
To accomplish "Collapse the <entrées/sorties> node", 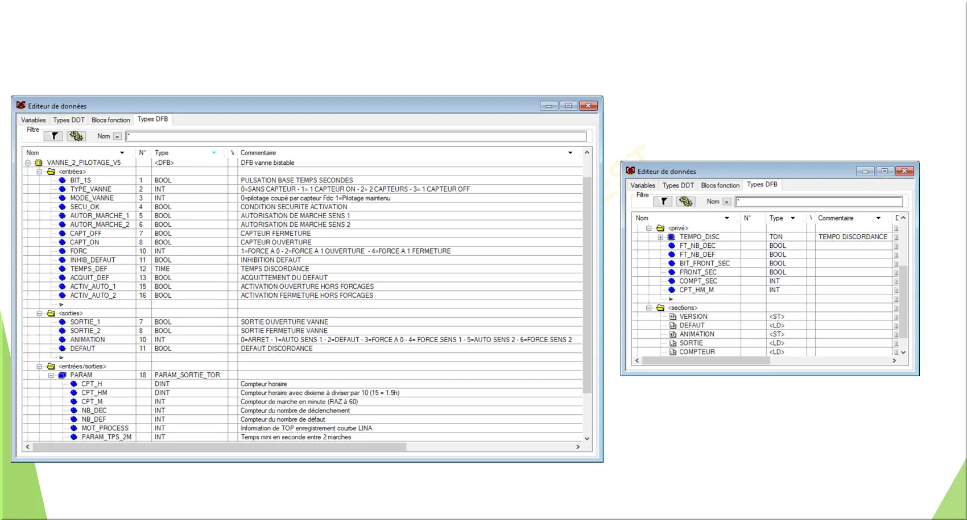I will click(39, 367).
